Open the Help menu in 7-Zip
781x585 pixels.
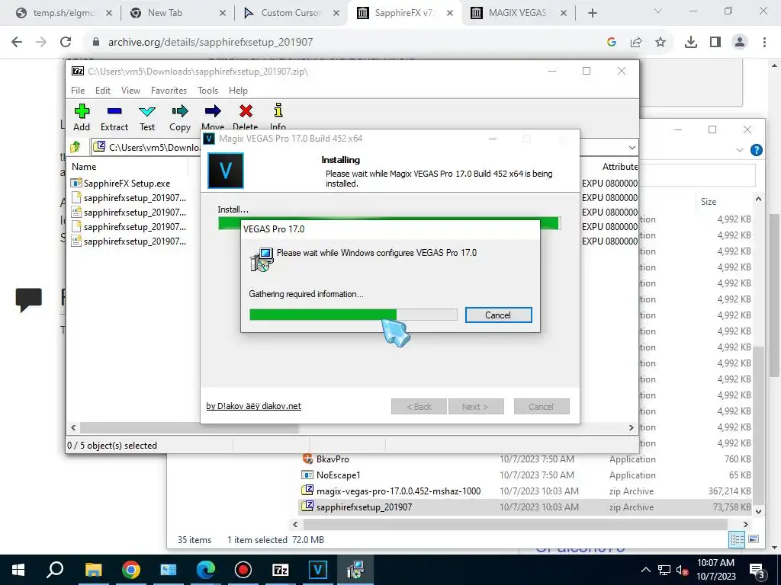pos(238,91)
